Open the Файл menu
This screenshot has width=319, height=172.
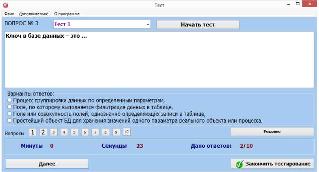click(9, 14)
